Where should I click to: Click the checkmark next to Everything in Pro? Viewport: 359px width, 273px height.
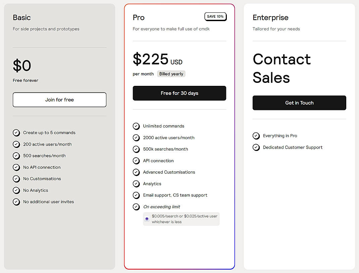point(256,136)
